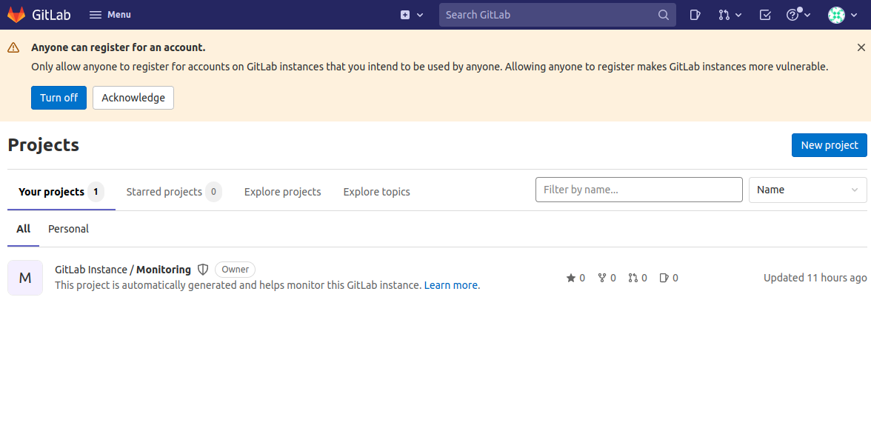871x437 pixels.
Task: Click Monitoring merge requests count icon
Action: (x=633, y=278)
